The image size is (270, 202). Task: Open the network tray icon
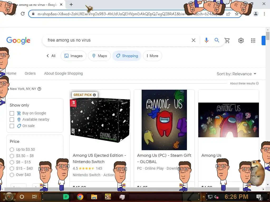pyautogui.click(x=210, y=197)
